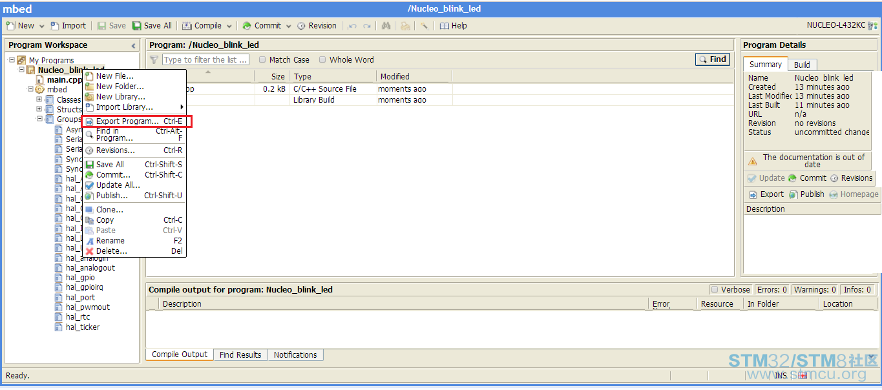
Task: Switch to the Find Results tab
Action: (240, 355)
